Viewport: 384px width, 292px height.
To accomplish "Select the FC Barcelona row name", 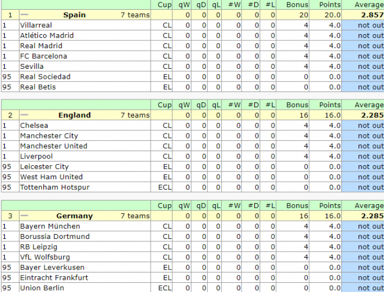I will pos(43,56).
